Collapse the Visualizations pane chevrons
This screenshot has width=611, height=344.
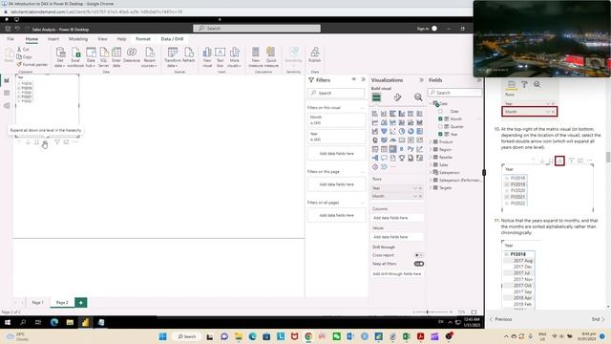[x=421, y=80]
